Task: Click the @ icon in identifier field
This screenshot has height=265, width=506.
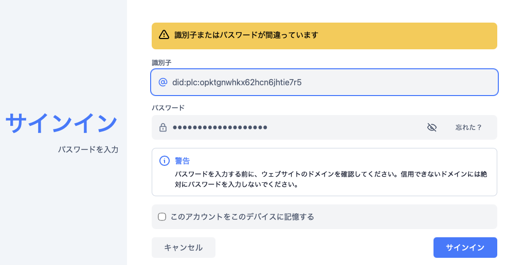Action: [163, 82]
